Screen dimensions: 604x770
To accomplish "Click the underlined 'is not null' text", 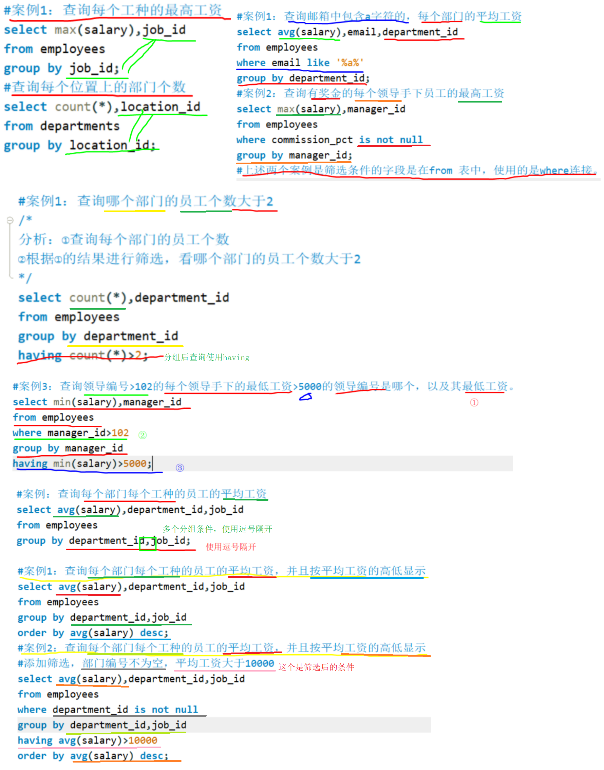I will [x=391, y=140].
